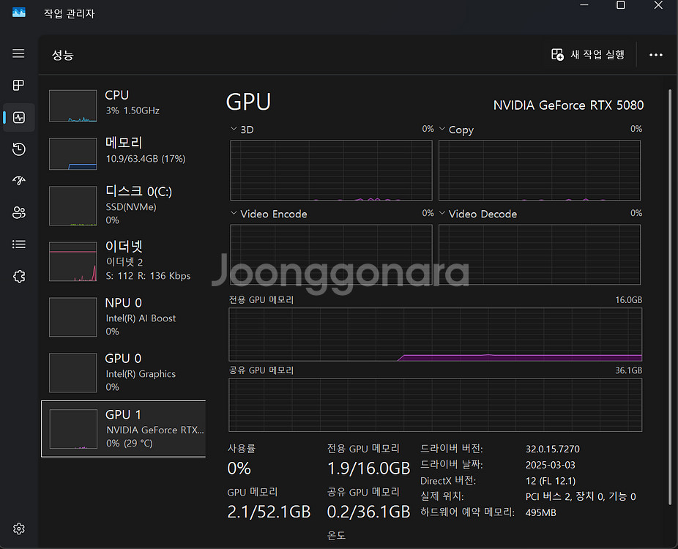Viewport: 678px width, 549px height.
Task: Open the Startup apps page icon
Action: [x=18, y=181]
